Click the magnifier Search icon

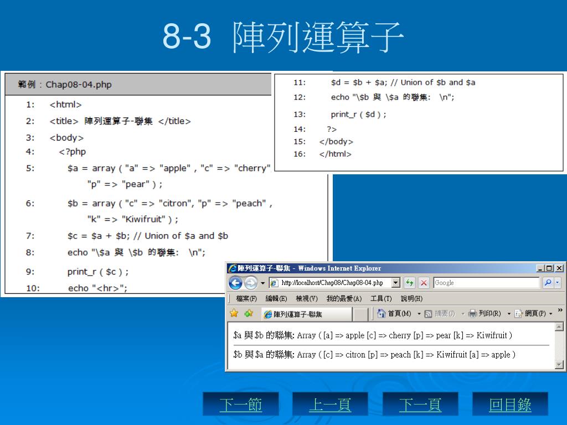(x=548, y=283)
